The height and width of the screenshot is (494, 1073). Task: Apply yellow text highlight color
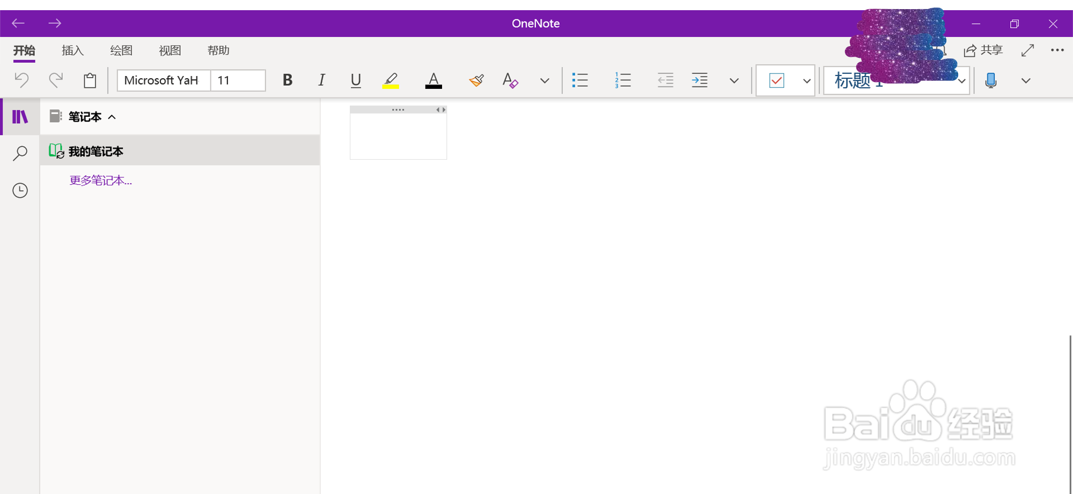tap(391, 80)
